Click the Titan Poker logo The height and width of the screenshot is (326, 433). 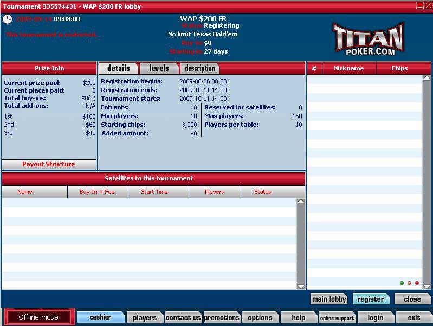(369, 39)
